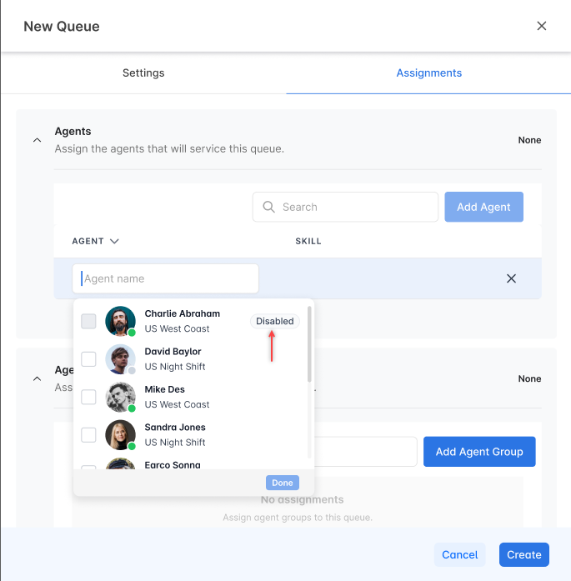Sort by the AGENT column

point(95,241)
